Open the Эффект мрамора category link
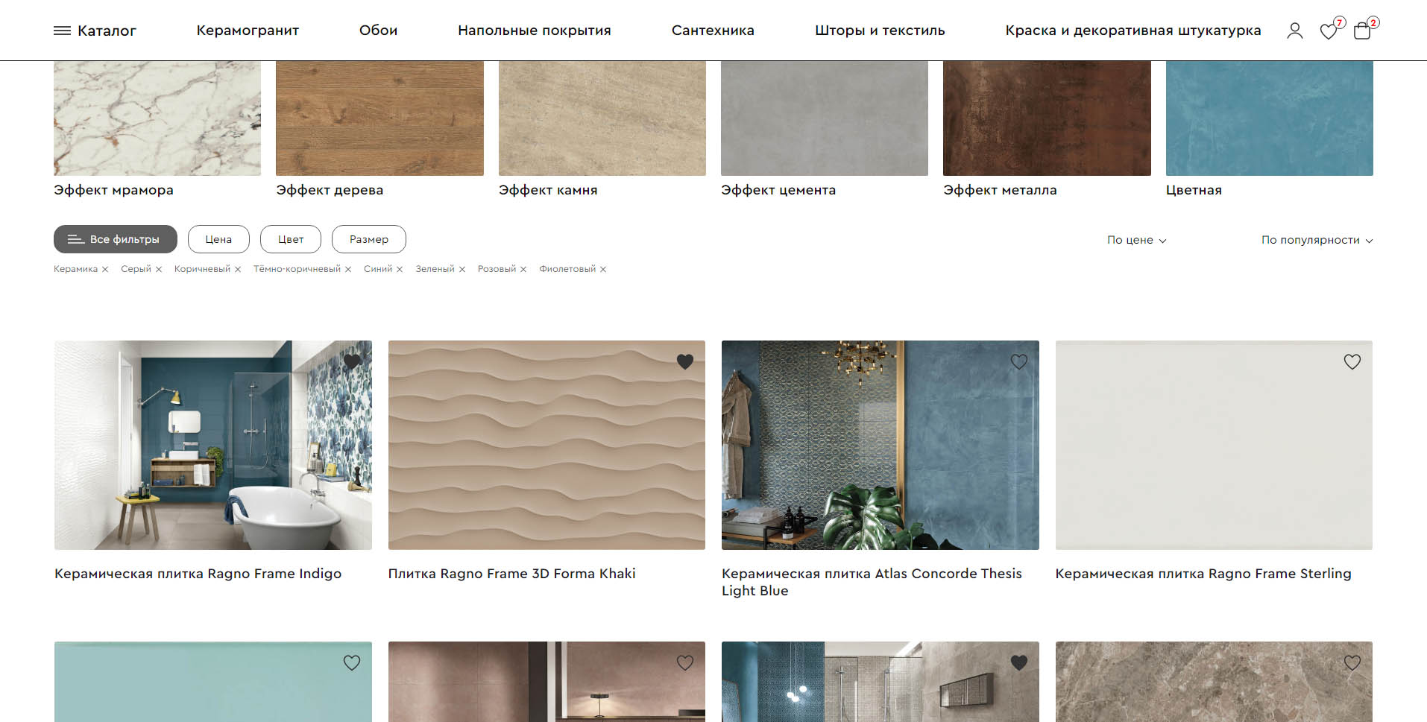The width and height of the screenshot is (1427, 722). [x=113, y=190]
